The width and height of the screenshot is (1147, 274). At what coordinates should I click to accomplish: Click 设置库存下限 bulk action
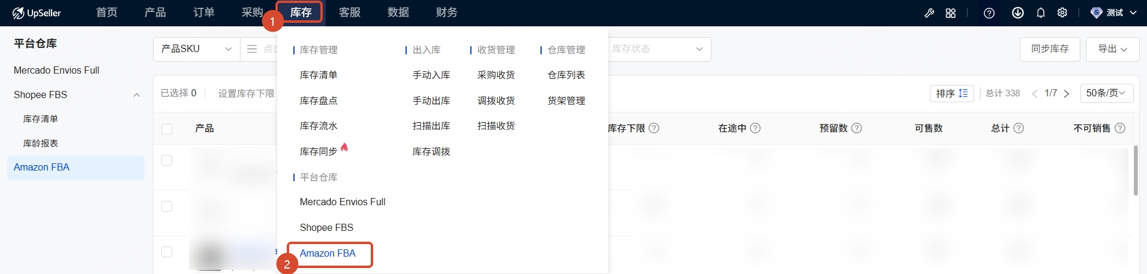point(247,94)
